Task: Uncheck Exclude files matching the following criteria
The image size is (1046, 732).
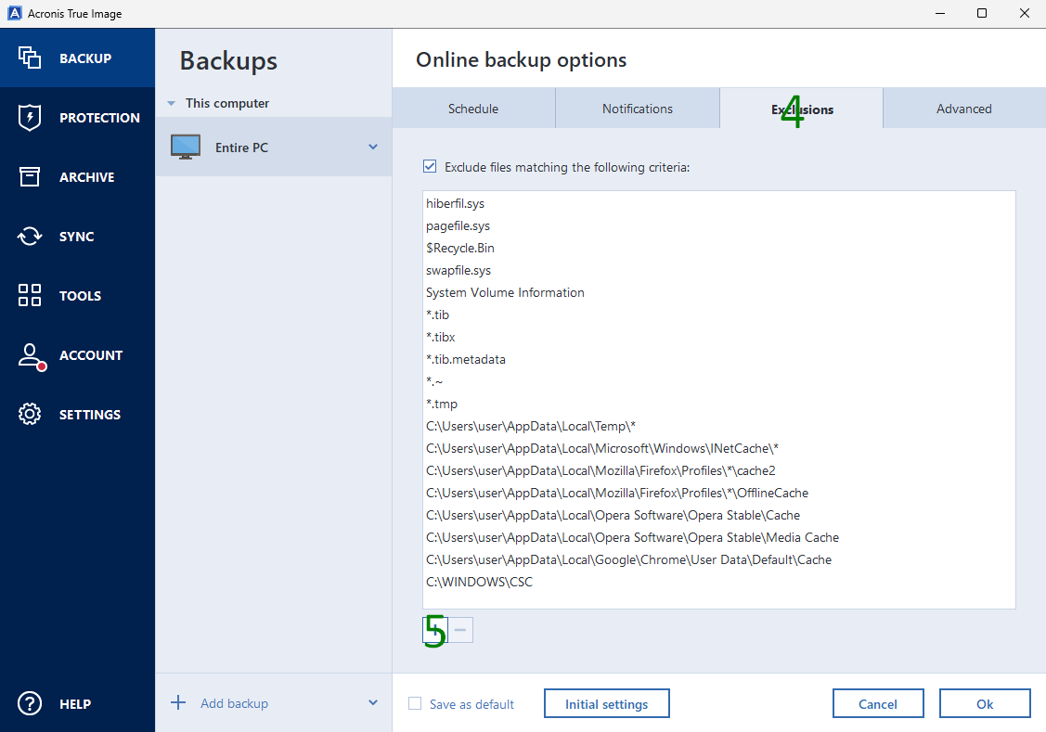Action: (430, 165)
